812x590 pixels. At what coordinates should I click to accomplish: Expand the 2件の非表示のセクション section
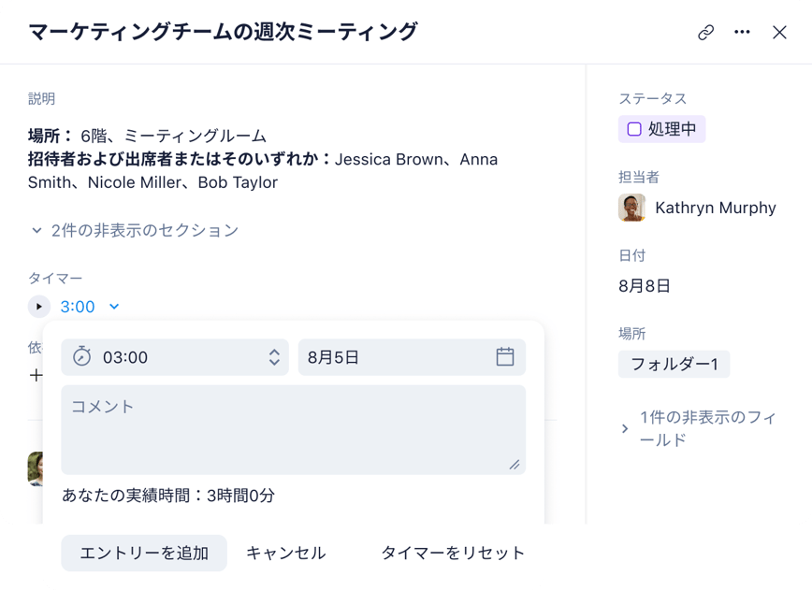tap(135, 230)
